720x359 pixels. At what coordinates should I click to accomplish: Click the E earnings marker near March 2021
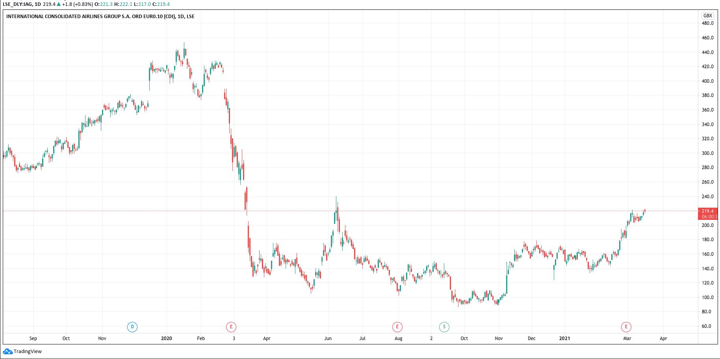tap(626, 327)
